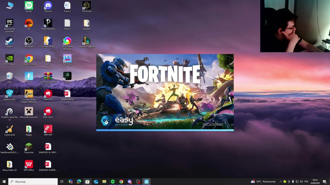Screen dimensions: 330x185
Task: Select the WPS PDF desktop icon
Action: tap(48, 131)
